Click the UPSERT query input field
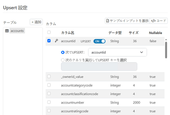 pyautogui.click(x=99, y=66)
